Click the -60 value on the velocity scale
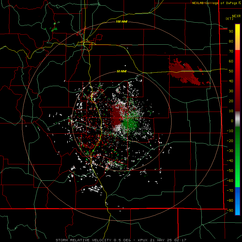 click(230, 181)
